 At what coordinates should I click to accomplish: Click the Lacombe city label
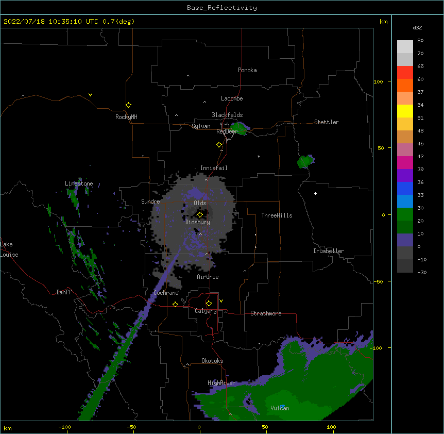pyautogui.click(x=232, y=98)
